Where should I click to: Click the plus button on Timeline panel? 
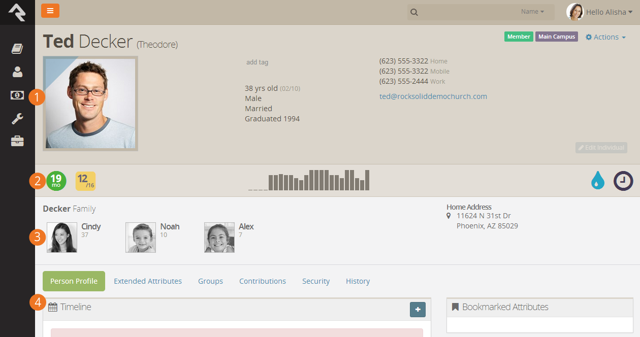(418, 310)
